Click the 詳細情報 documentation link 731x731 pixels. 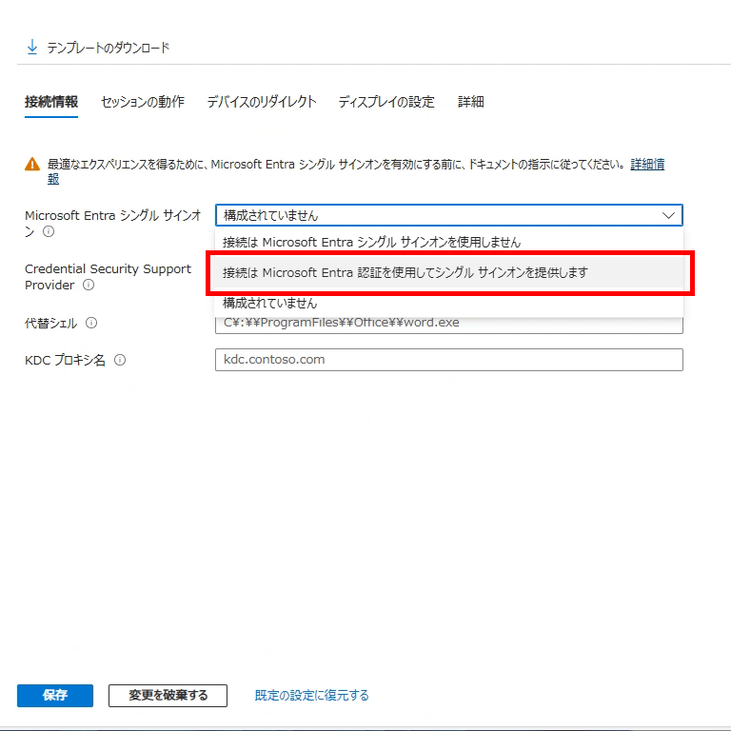click(647, 164)
